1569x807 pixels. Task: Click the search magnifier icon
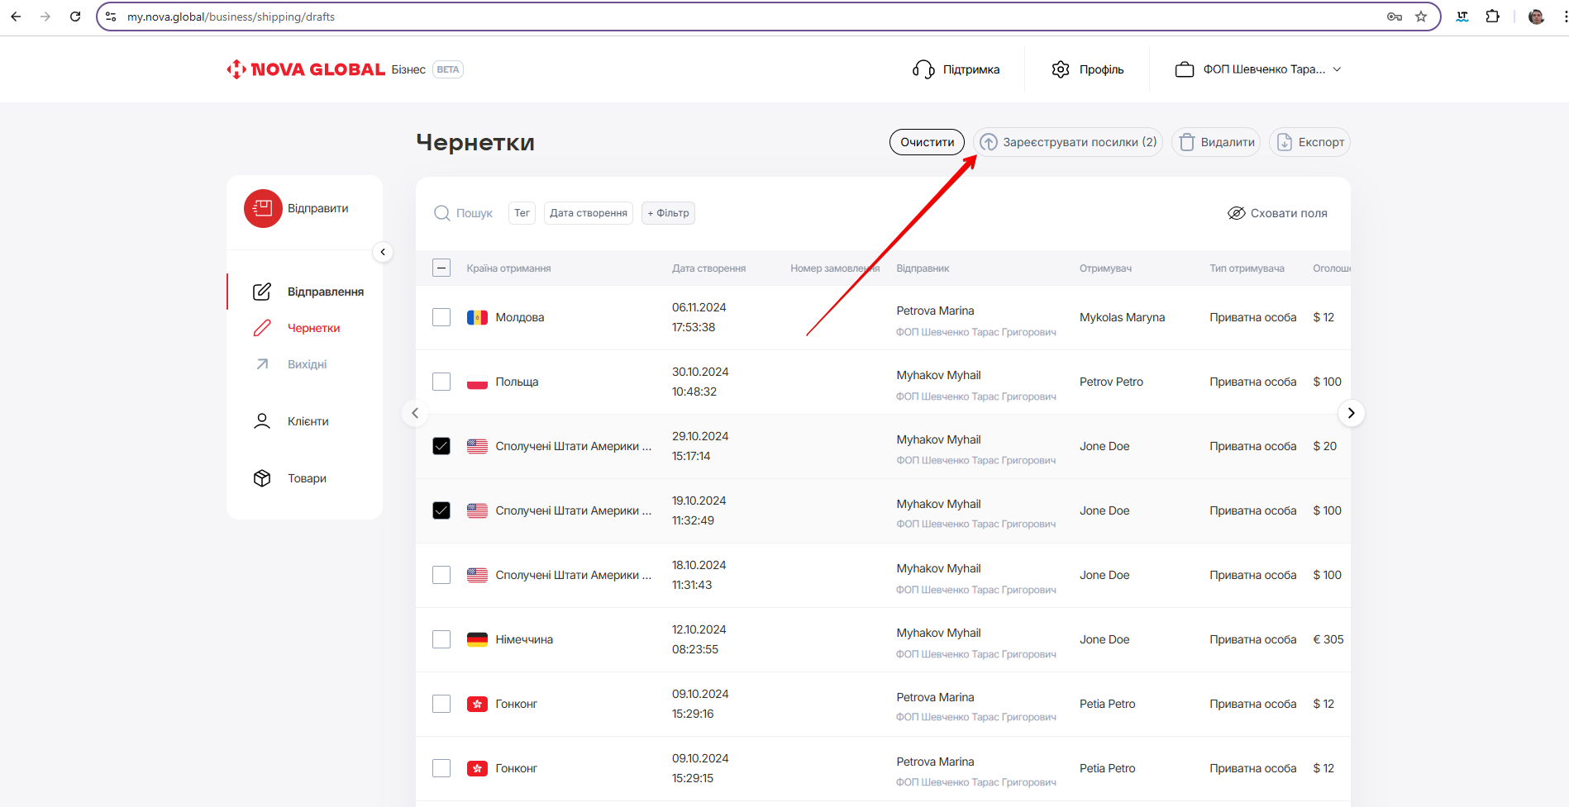[442, 213]
